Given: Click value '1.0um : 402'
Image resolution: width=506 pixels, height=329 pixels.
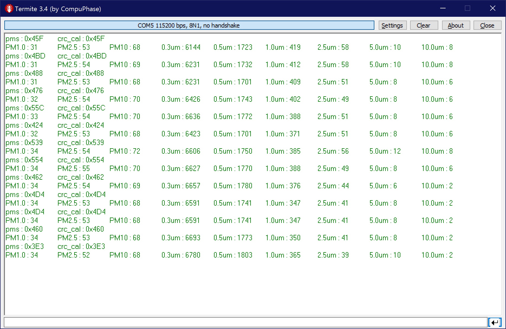Looking at the screenshot, I should click(283, 99).
